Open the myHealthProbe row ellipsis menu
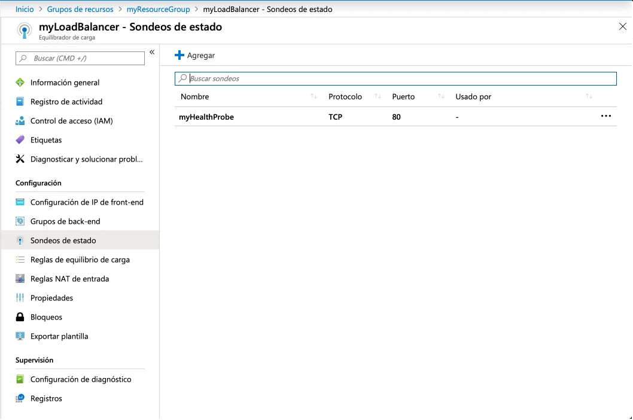The width and height of the screenshot is (633, 420). [606, 116]
